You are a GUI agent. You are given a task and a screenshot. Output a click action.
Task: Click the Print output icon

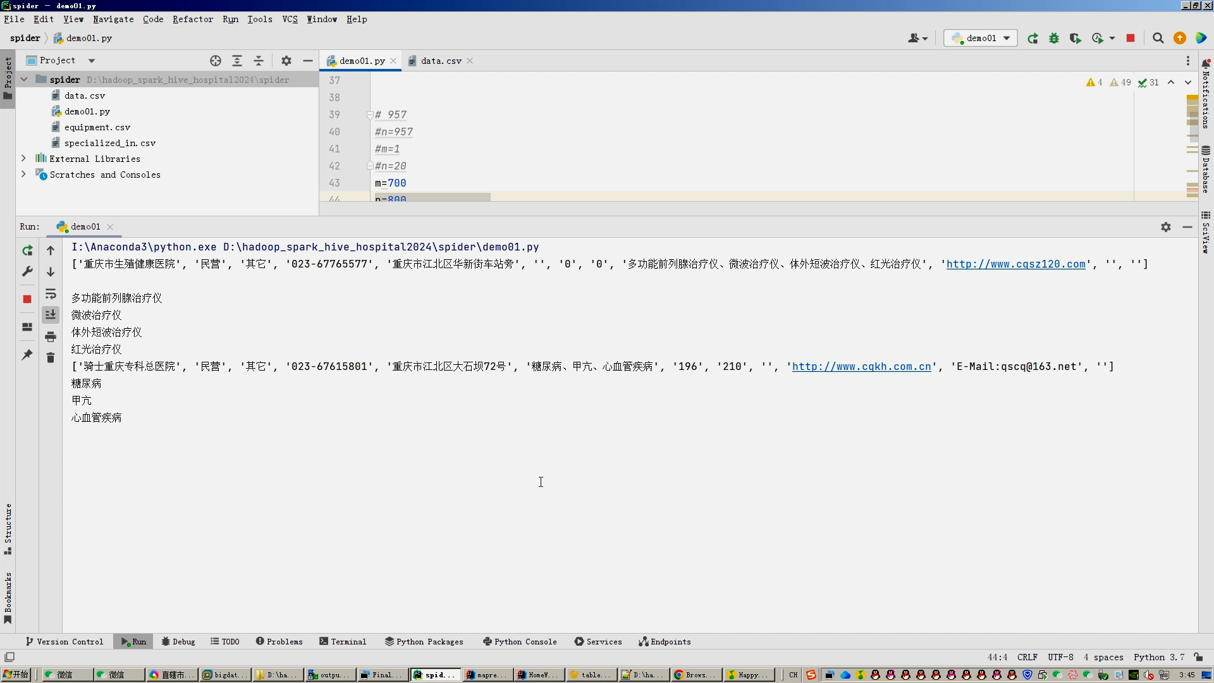click(51, 336)
